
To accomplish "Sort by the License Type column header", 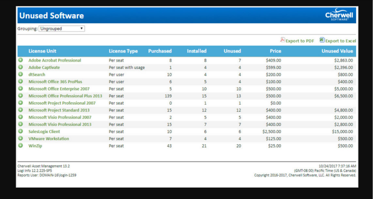I will point(123,51).
